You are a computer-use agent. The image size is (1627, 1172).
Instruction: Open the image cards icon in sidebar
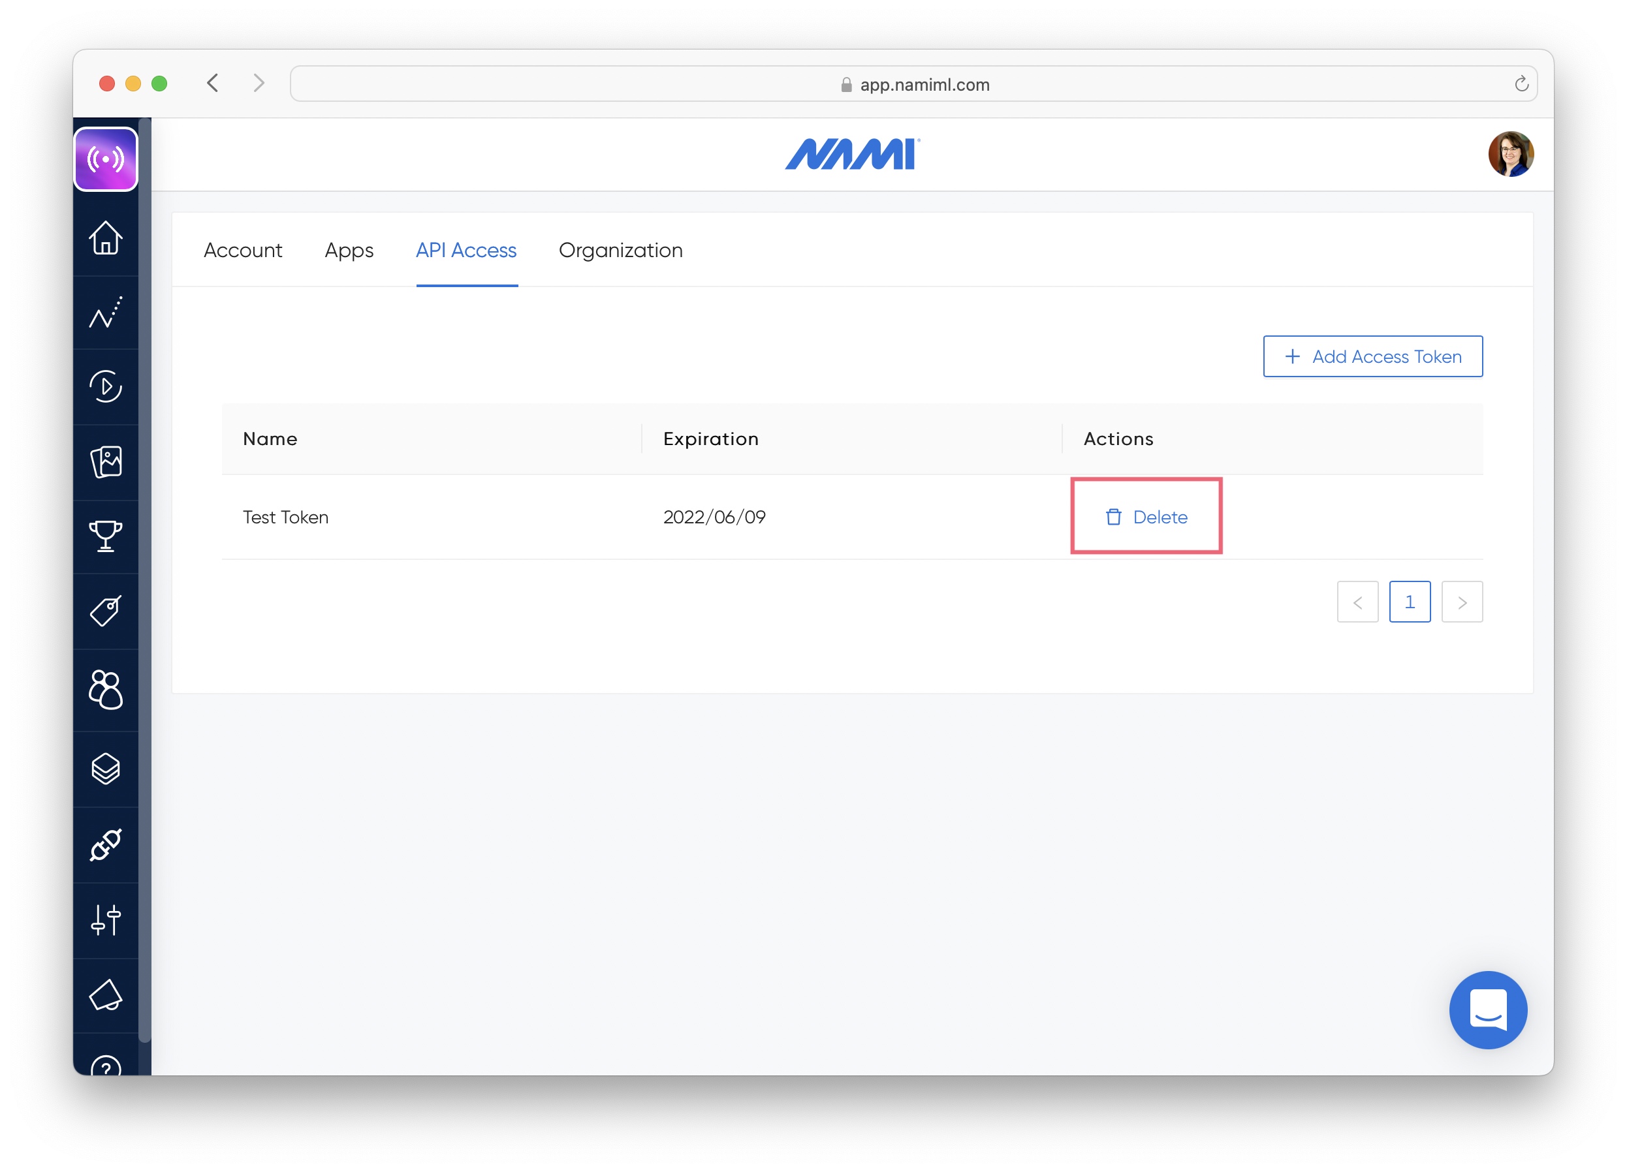pyautogui.click(x=106, y=461)
